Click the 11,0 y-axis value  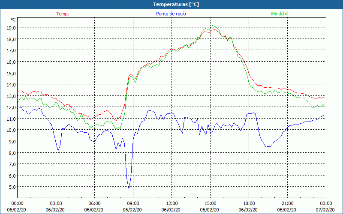tap(12, 119)
